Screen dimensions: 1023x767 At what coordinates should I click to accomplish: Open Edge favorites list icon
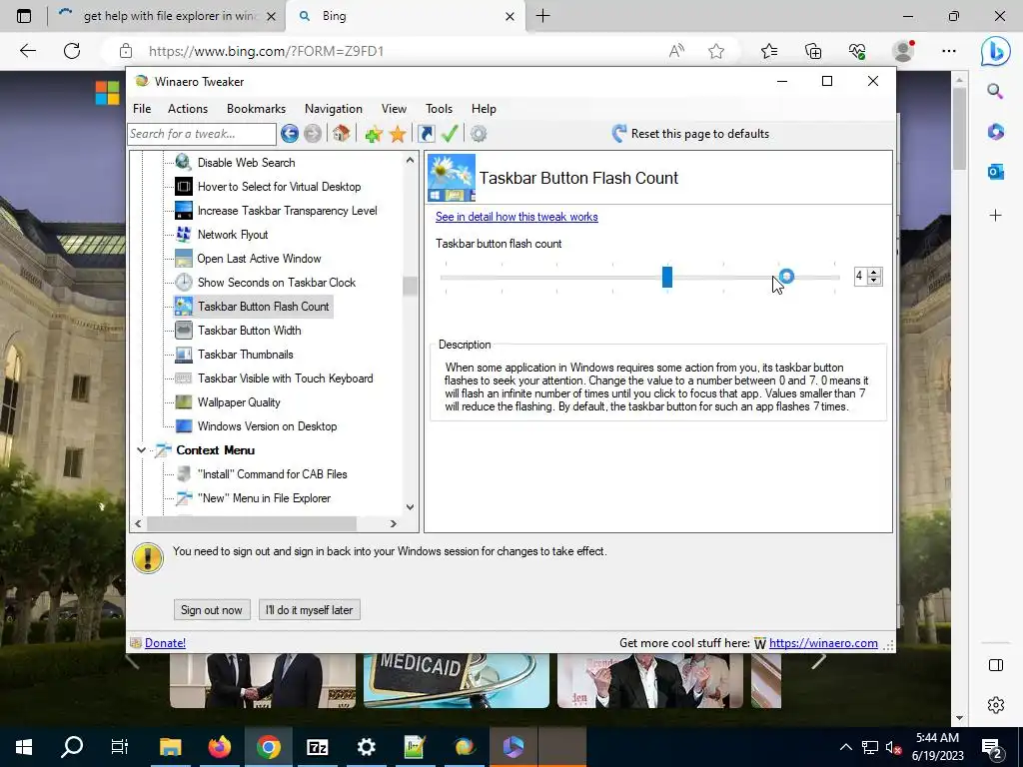pyautogui.click(x=769, y=51)
